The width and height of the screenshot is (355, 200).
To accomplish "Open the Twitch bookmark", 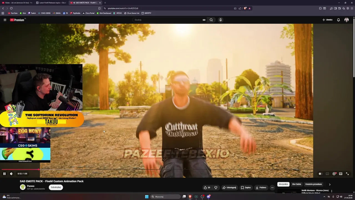I will [x=32, y=13].
